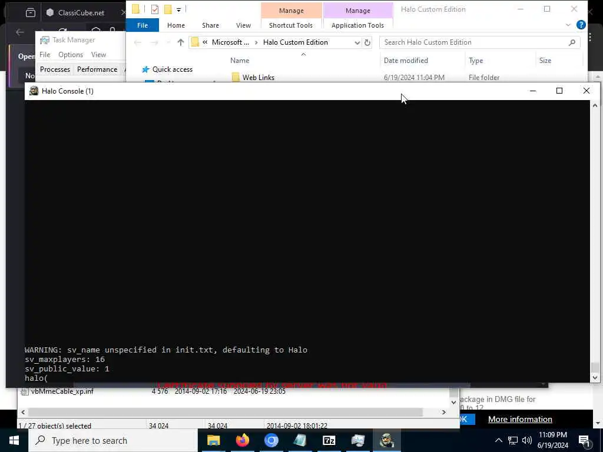The width and height of the screenshot is (603, 452).
Task: Click the file list horizontal scrollbar thumb
Action: pos(226,412)
